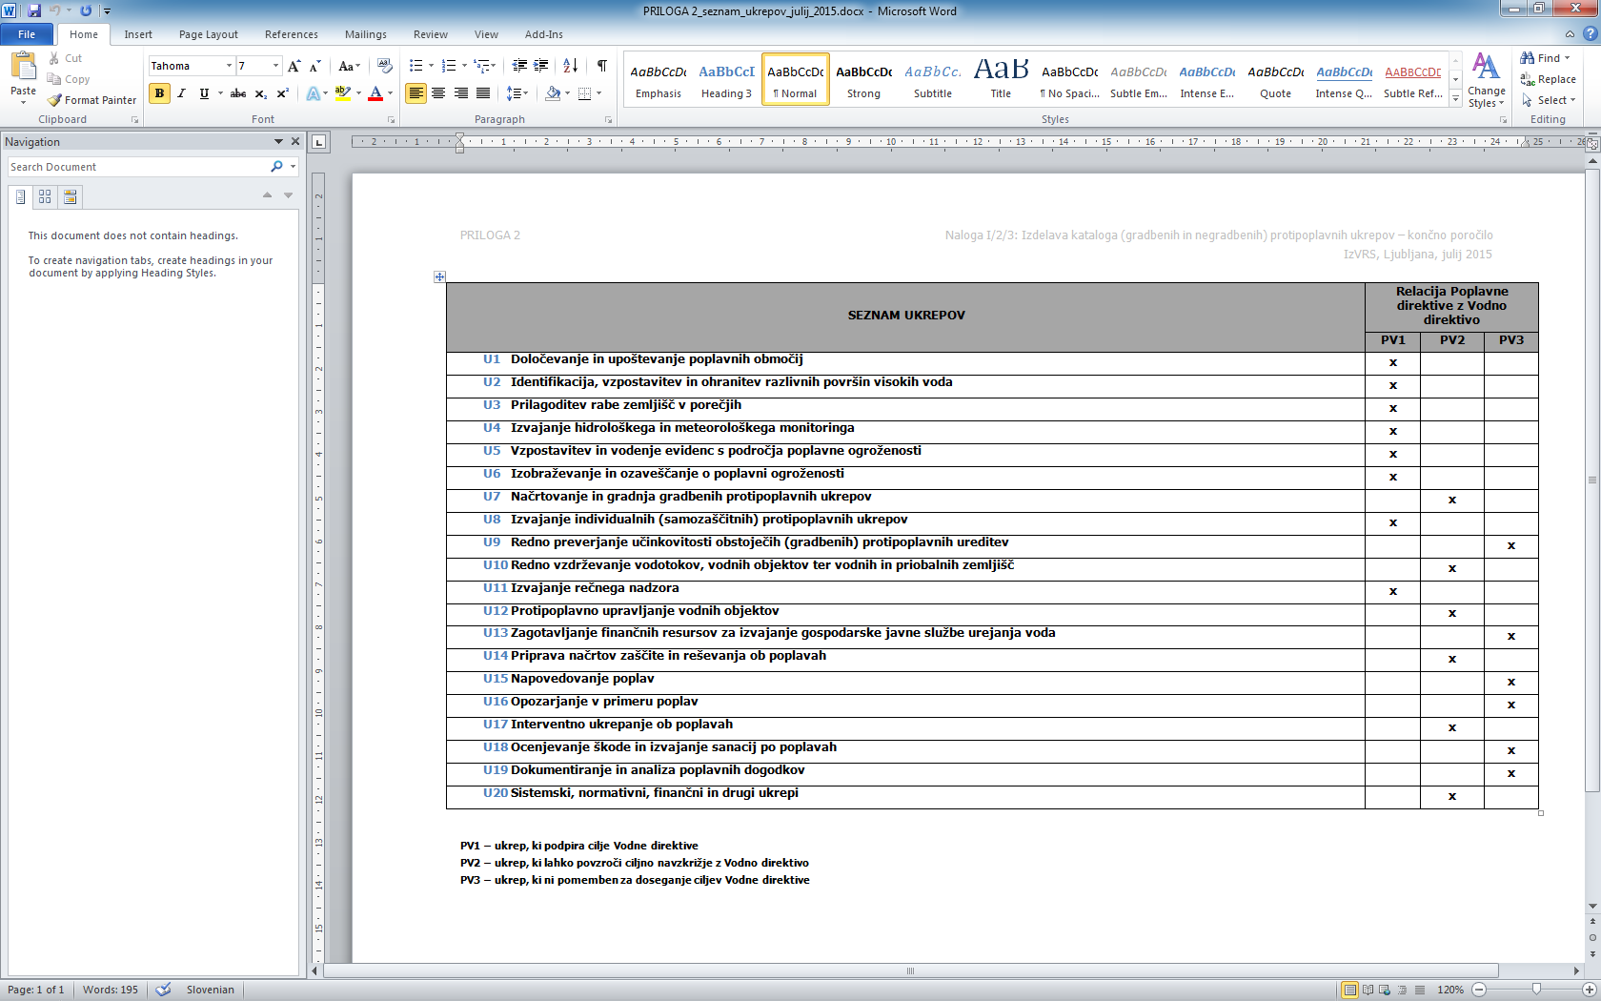This screenshot has height=1001, width=1601.
Task: Open the Change Styles icon
Action: 1486,81
